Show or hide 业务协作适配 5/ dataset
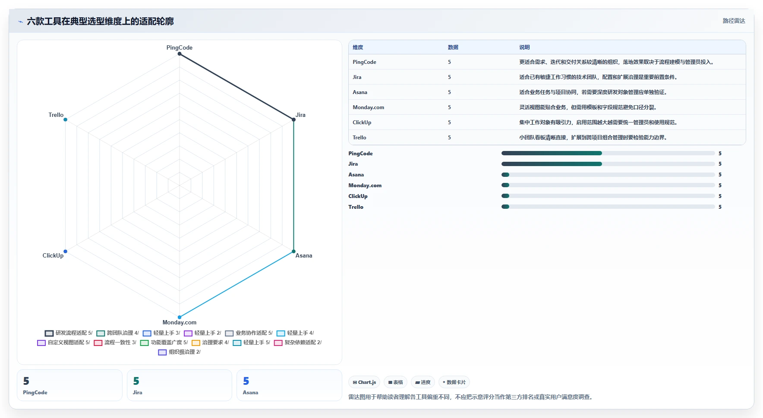 [x=249, y=333]
